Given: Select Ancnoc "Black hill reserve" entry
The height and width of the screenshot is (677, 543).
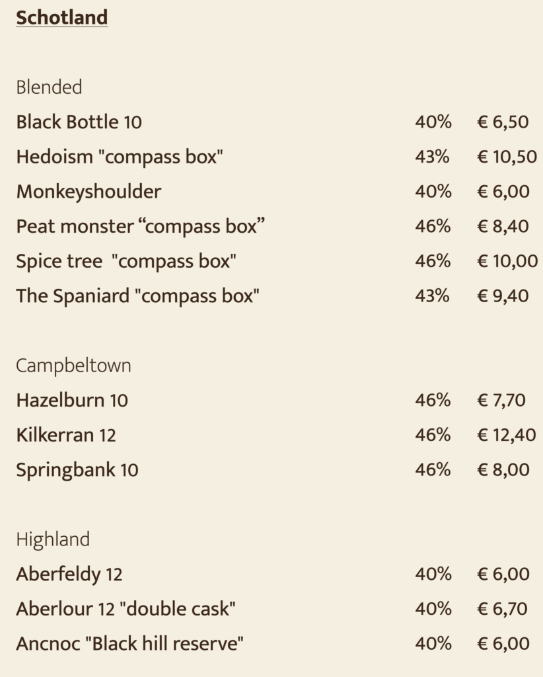Looking at the screenshot, I should [129, 644].
